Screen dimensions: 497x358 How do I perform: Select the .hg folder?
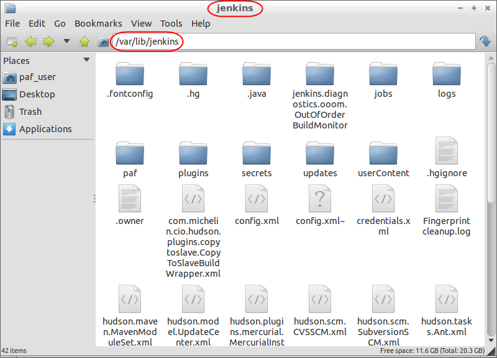(193, 80)
